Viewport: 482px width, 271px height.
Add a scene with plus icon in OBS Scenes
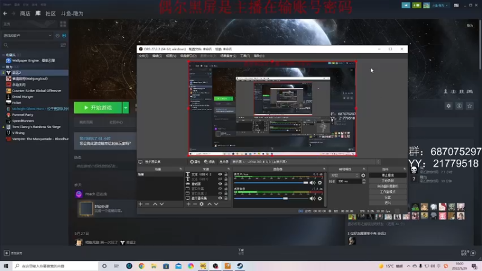(140, 204)
